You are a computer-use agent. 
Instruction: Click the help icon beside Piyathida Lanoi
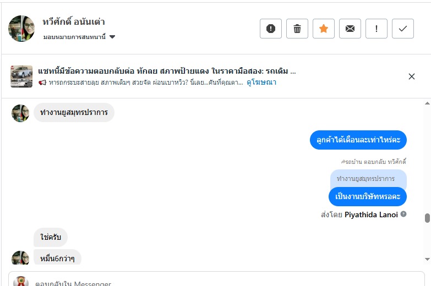pyautogui.click(x=403, y=214)
